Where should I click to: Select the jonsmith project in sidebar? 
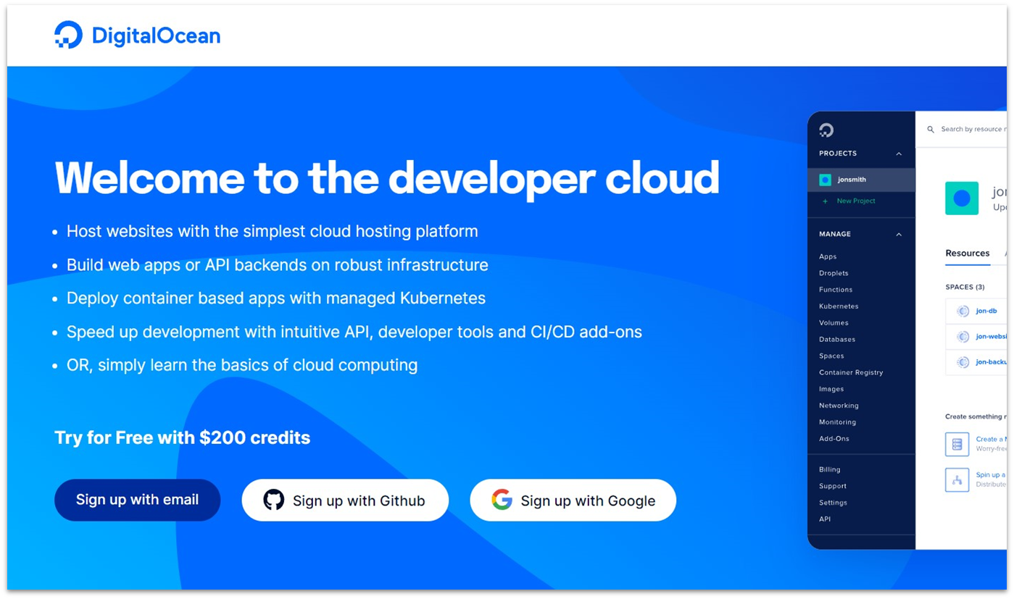click(x=861, y=180)
